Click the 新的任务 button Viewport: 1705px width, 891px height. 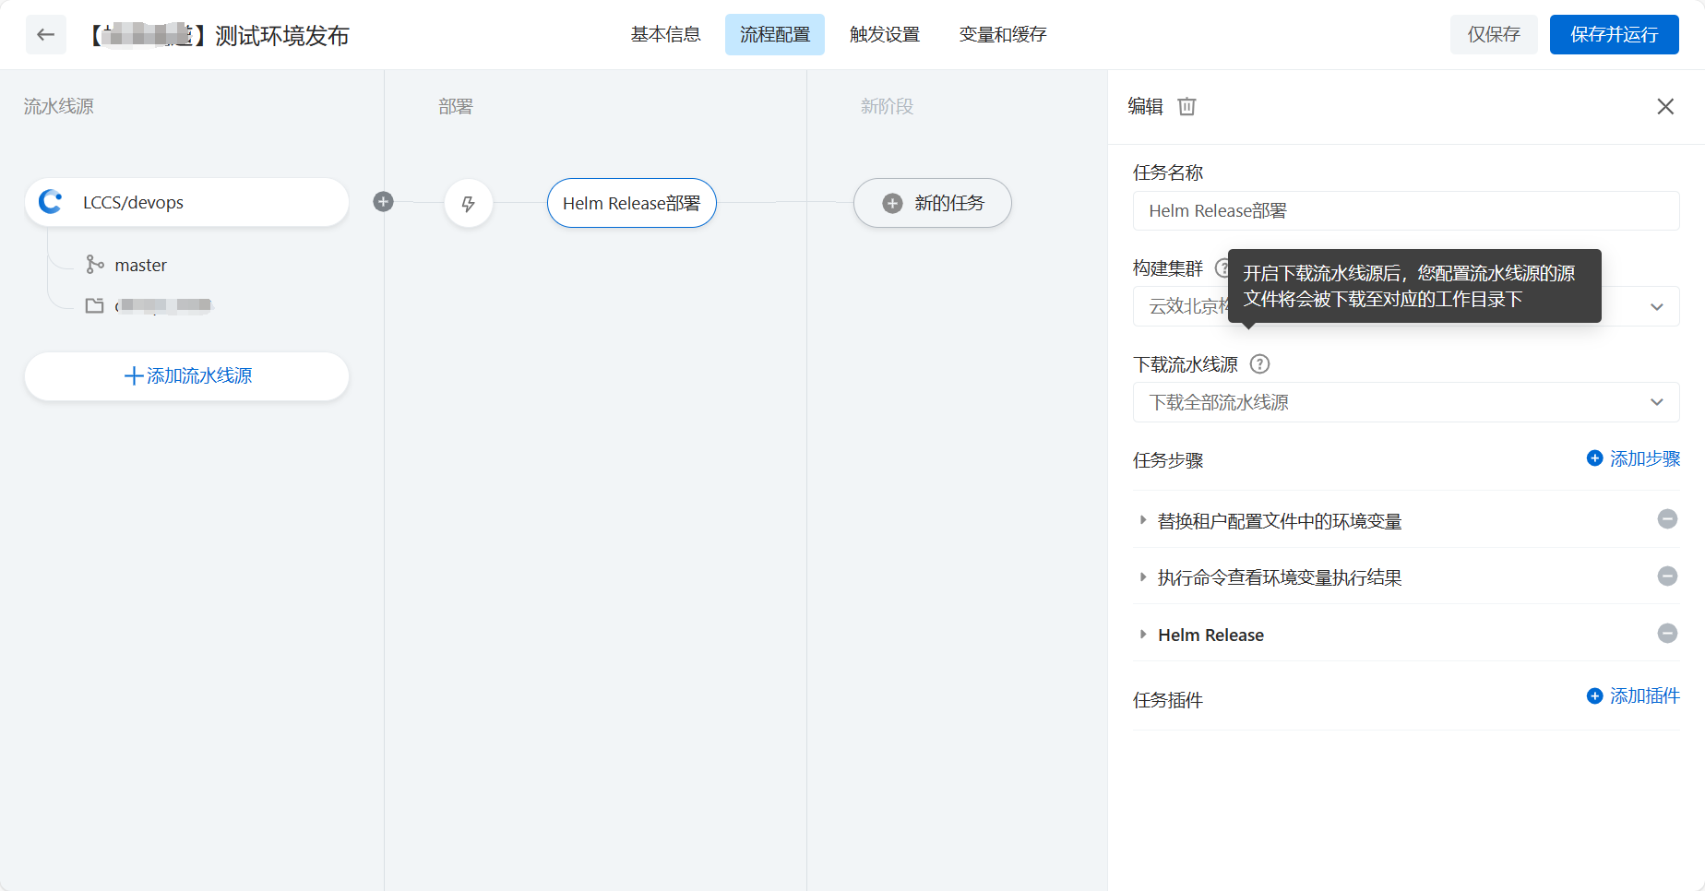[933, 203]
